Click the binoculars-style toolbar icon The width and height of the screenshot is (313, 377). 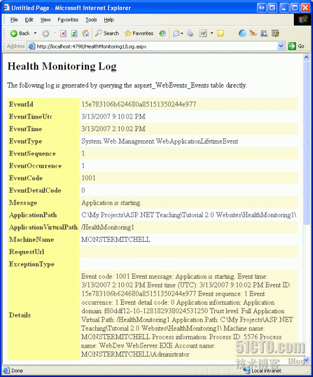(x=264, y=33)
